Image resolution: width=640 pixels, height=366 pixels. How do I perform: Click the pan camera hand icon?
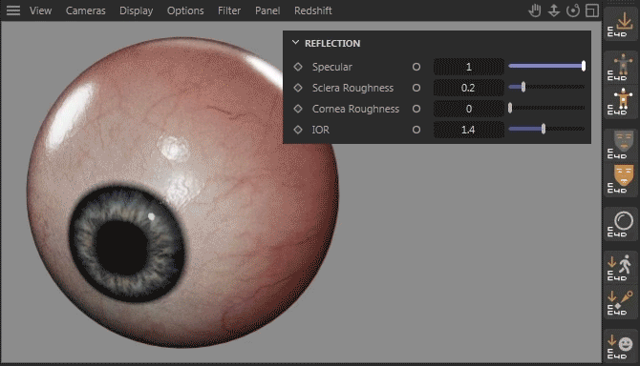[535, 10]
